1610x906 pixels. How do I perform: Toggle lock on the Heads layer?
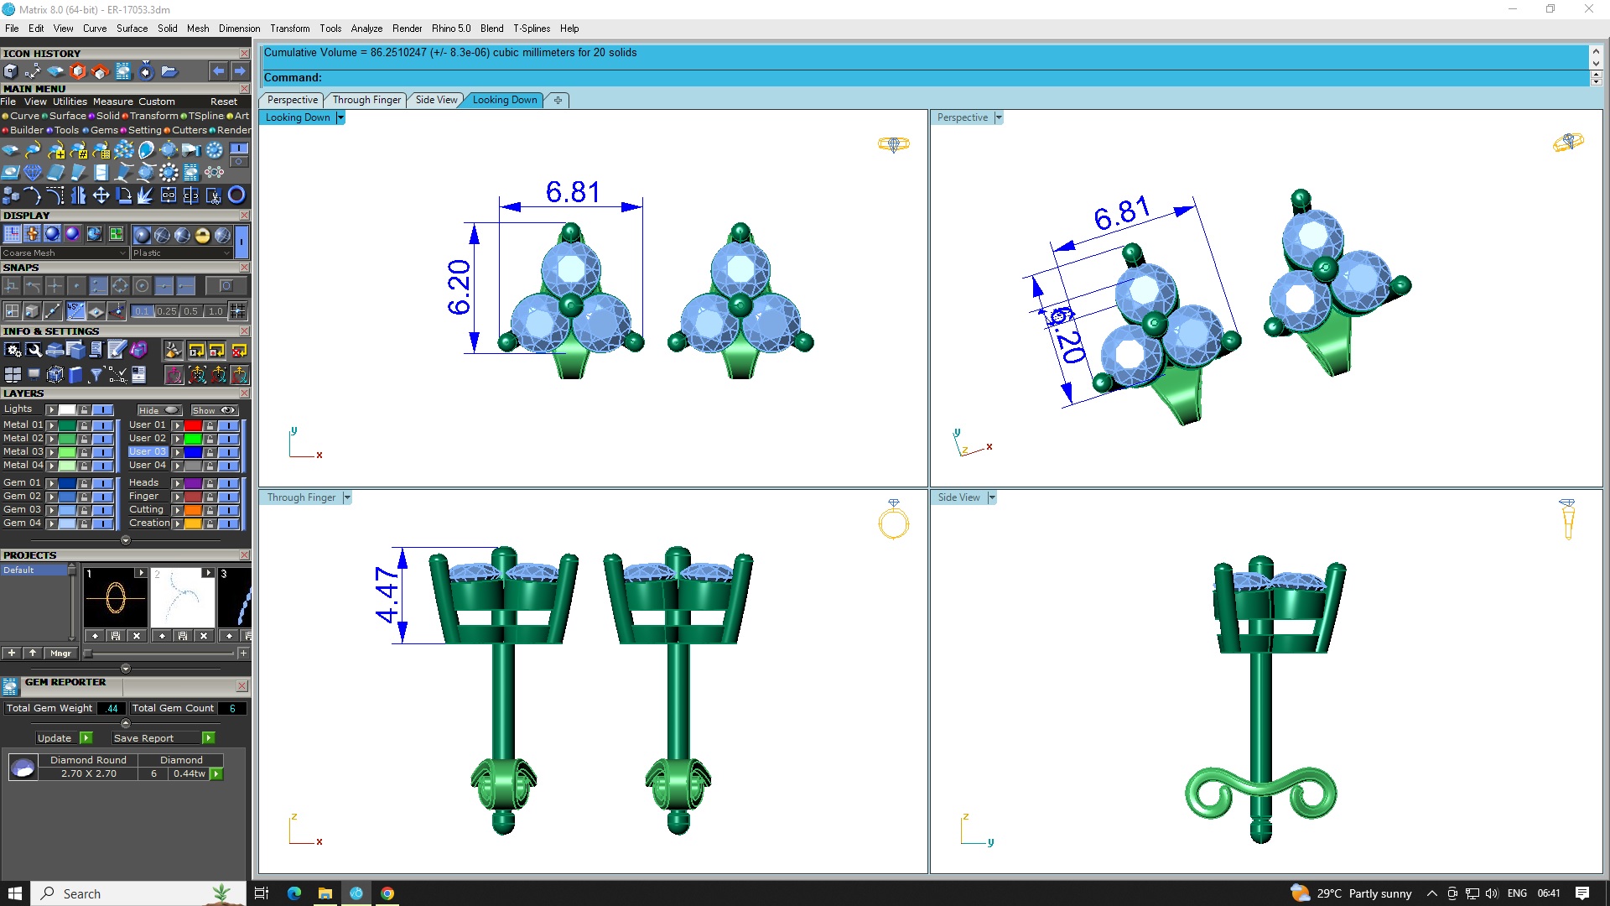[210, 483]
